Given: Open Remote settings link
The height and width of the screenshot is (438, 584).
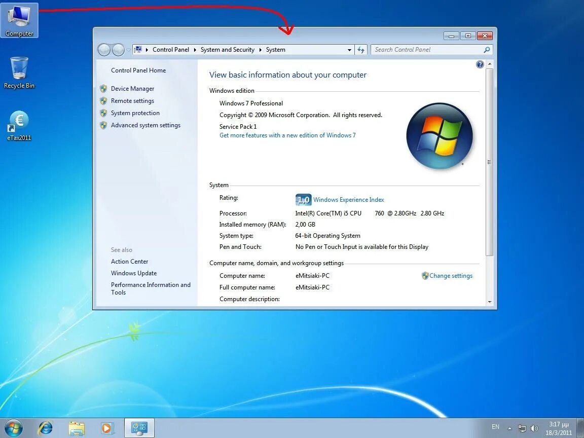Looking at the screenshot, I should pos(133,101).
